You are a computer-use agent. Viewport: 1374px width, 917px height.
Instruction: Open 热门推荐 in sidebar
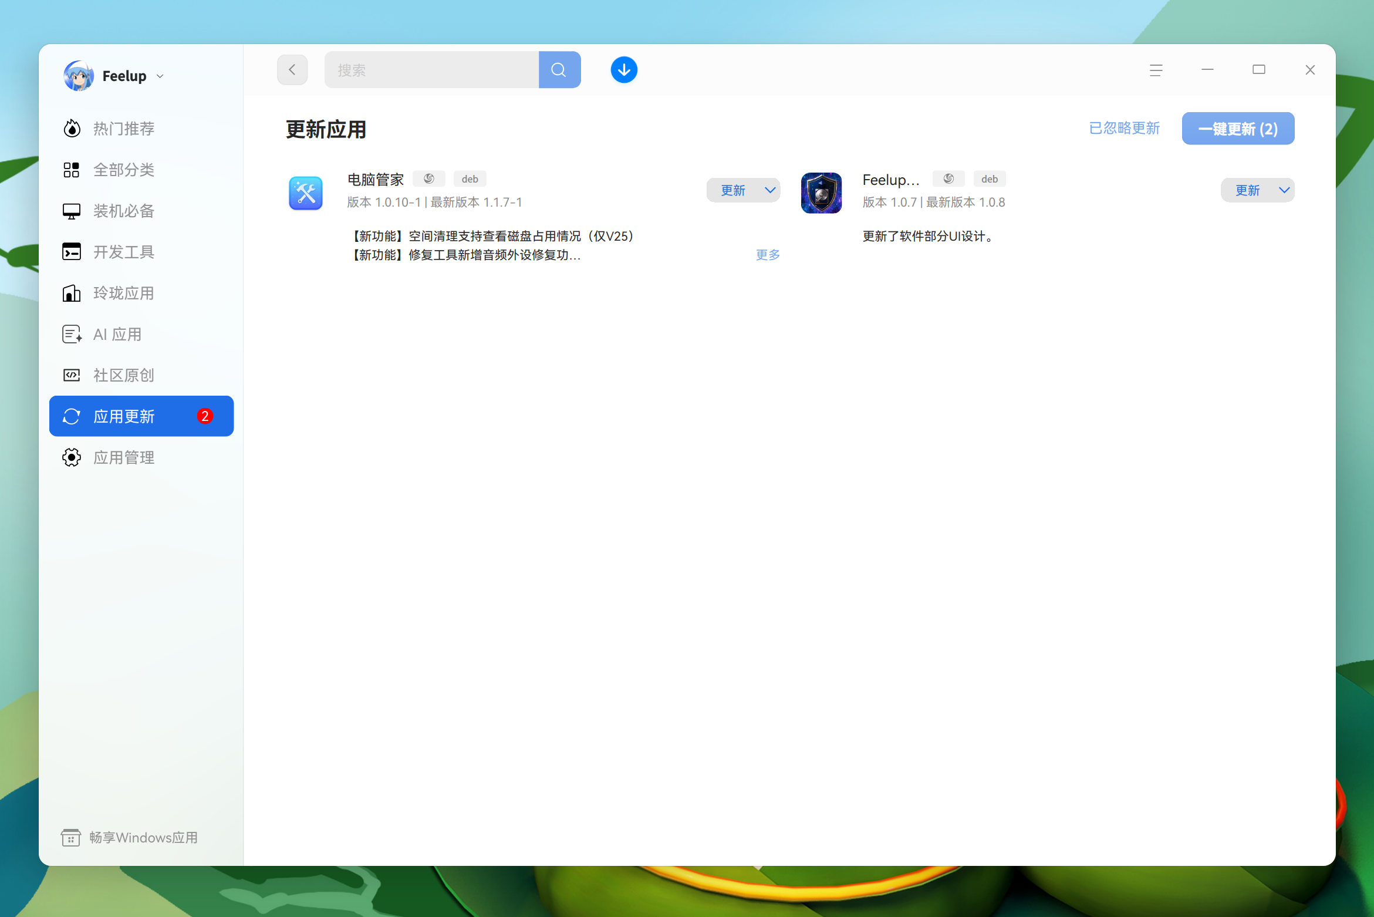coord(141,129)
